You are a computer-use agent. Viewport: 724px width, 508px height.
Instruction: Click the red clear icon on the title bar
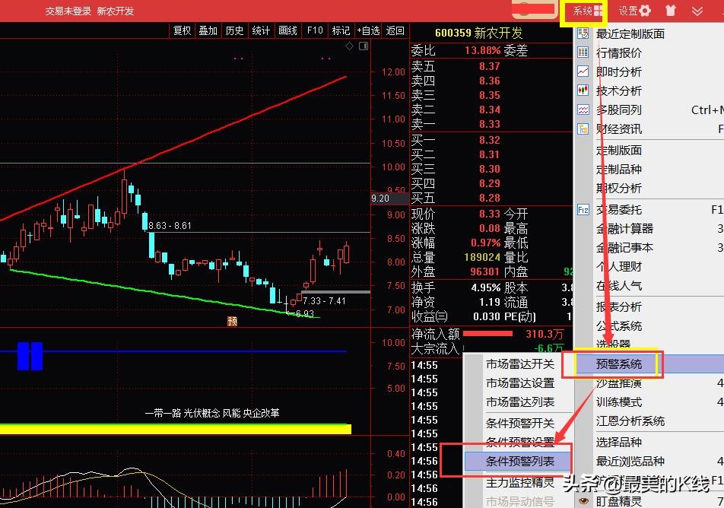pyautogui.click(x=672, y=10)
